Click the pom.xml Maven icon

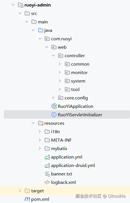(x=27, y=199)
